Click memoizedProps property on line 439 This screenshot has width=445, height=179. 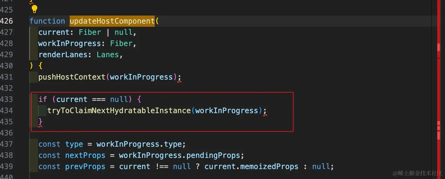pyautogui.click(x=269, y=167)
